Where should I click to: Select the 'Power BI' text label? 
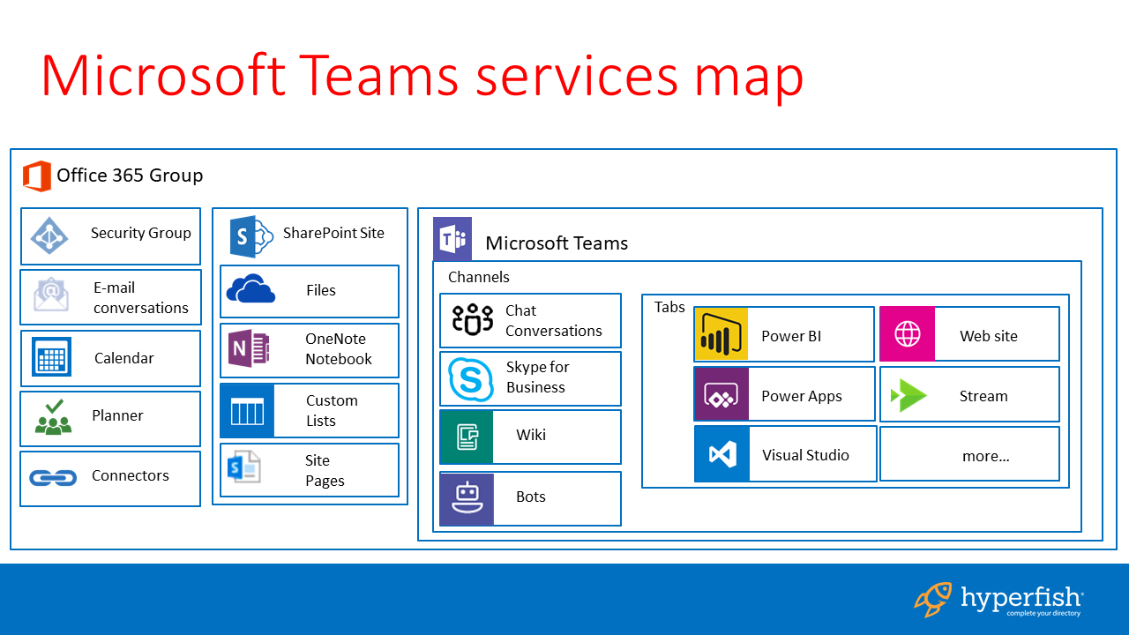[791, 336]
